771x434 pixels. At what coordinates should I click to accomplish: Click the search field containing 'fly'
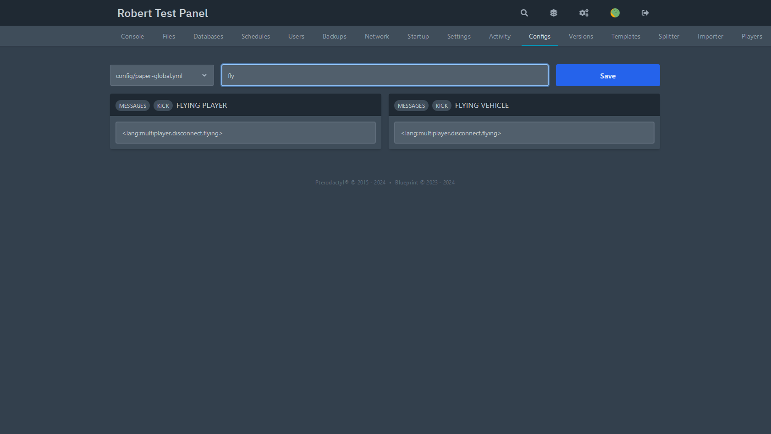coord(384,75)
